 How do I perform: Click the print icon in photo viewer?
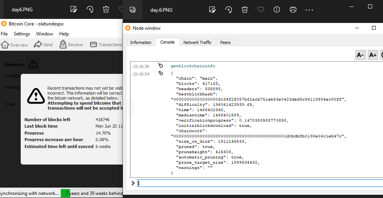click(293, 10)
